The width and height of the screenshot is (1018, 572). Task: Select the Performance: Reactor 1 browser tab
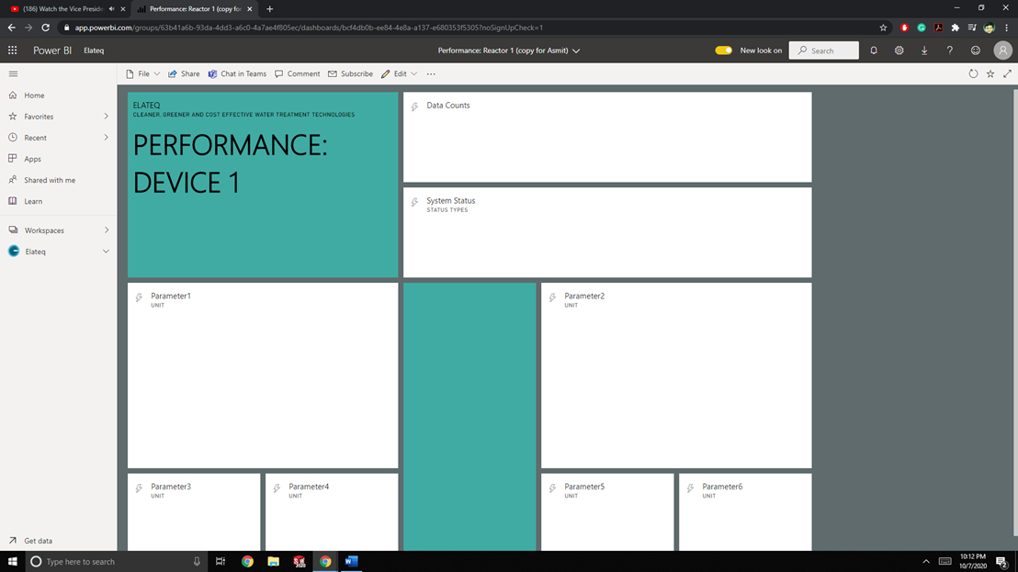pyautogui.click(x=194, y=9)
